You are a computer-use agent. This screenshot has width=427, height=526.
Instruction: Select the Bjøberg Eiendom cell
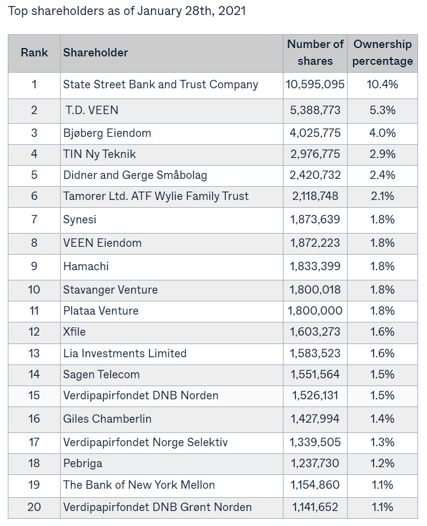coord(107,133)
